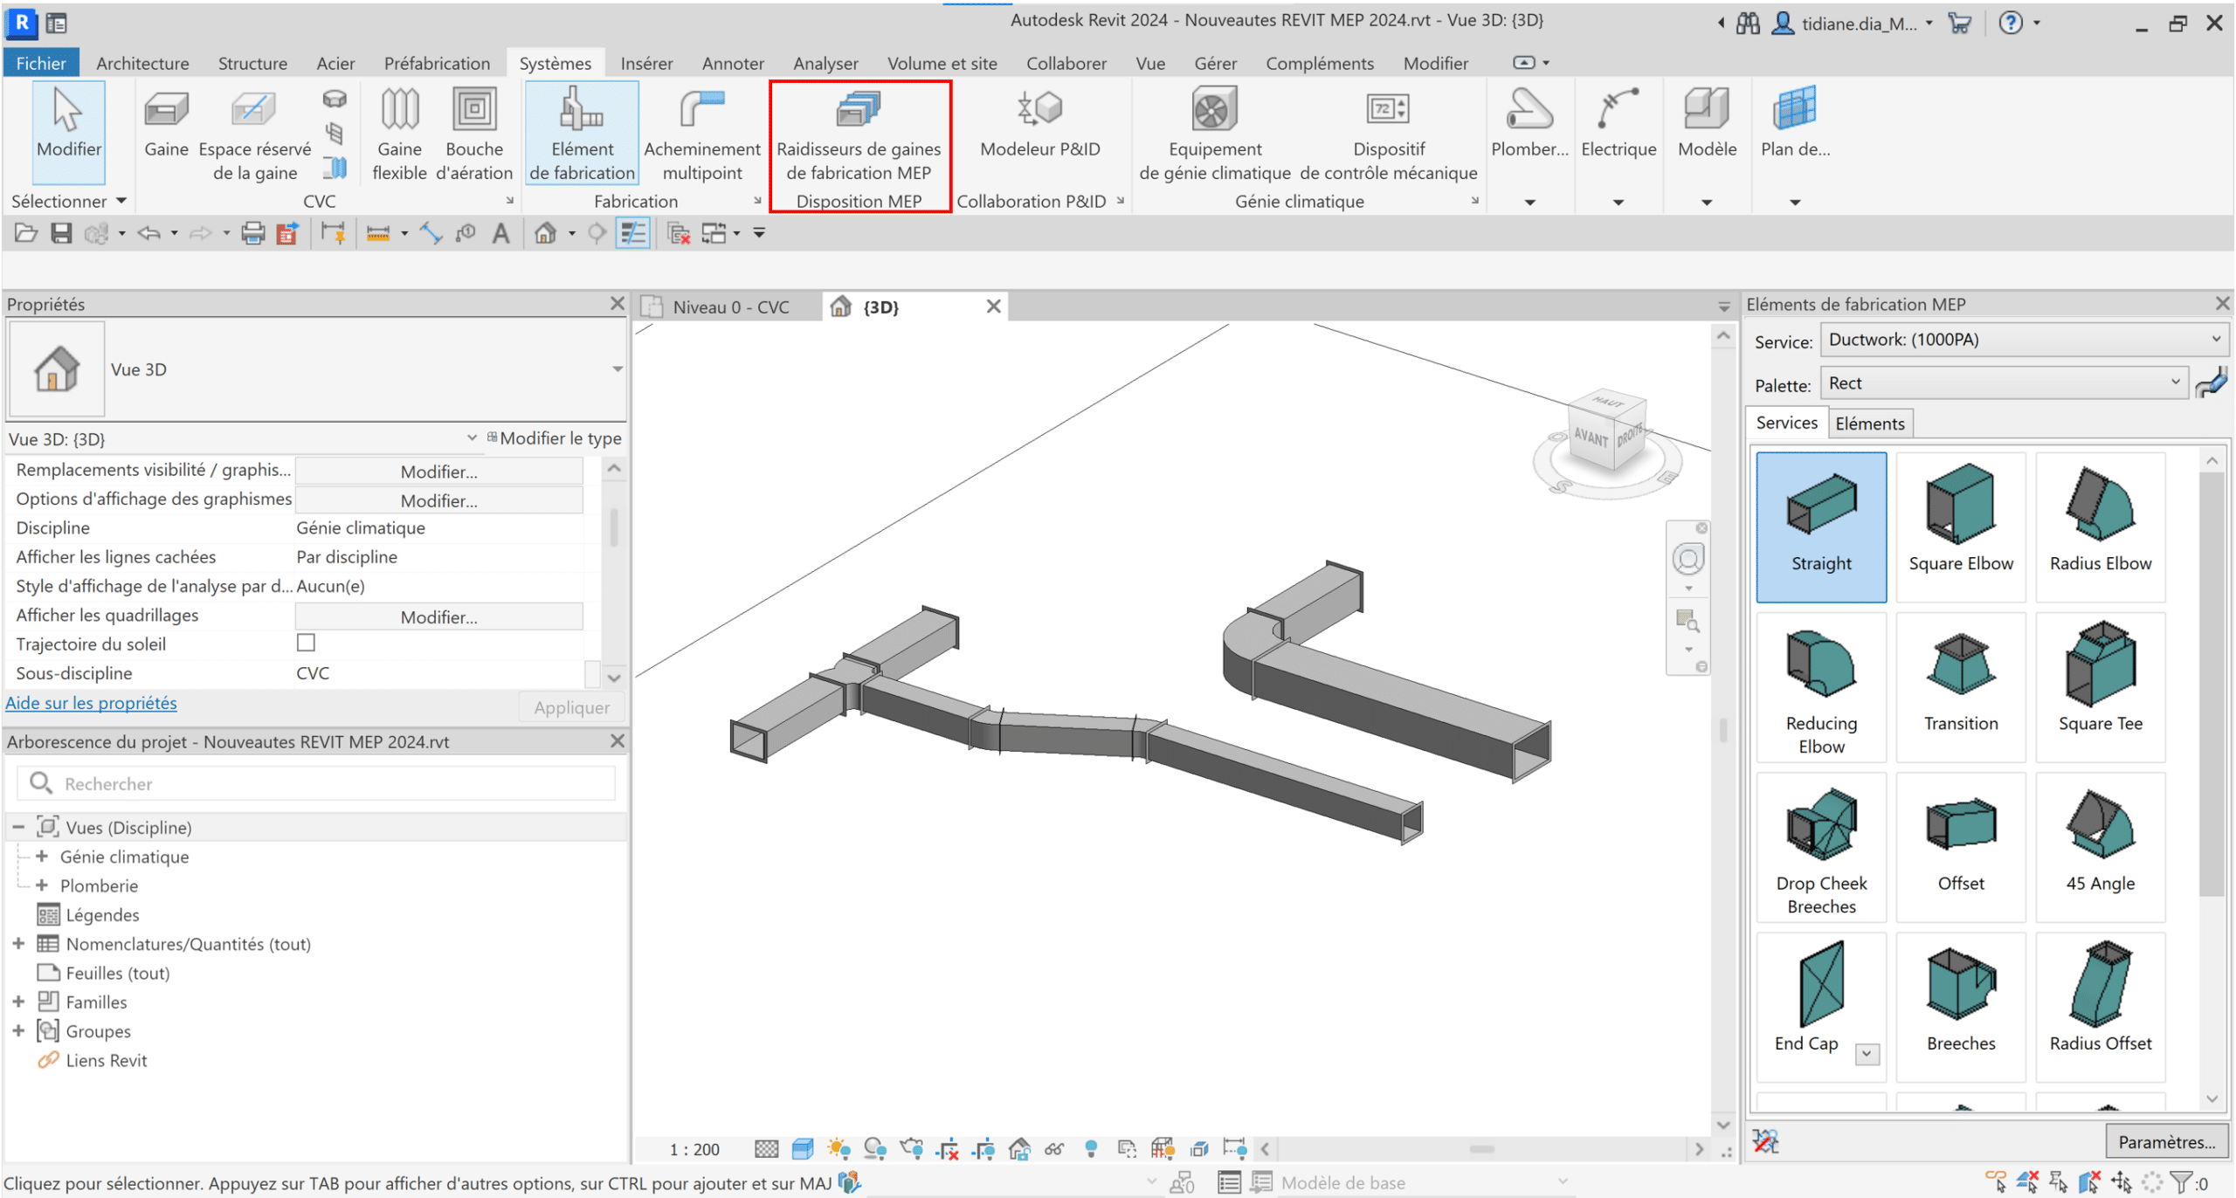Select the Straight duct element in fabrication palette
This screenshot has height=1198, width=2236.
coord(1821,524)
